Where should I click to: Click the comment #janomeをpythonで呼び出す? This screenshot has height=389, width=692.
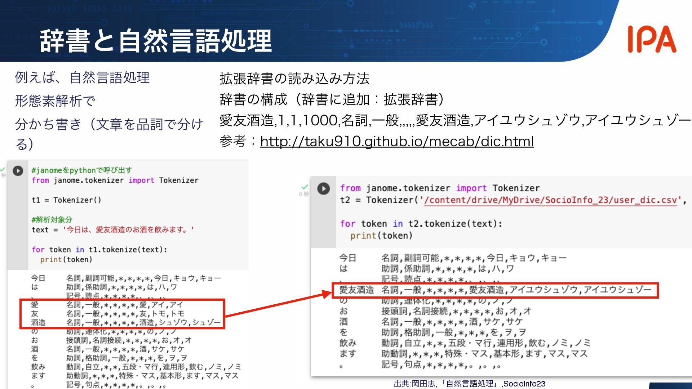pyautogui.click(x=82, y=170)
